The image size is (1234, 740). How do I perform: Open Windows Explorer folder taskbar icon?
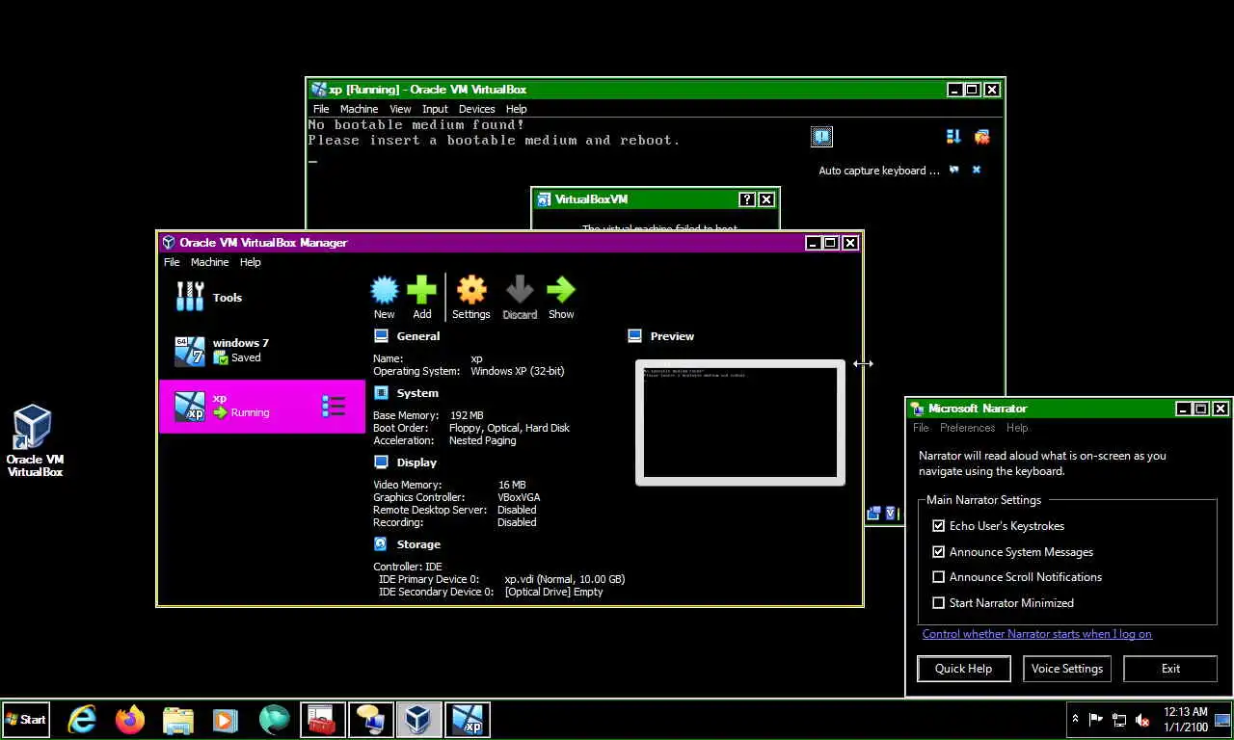pos(178,720)
